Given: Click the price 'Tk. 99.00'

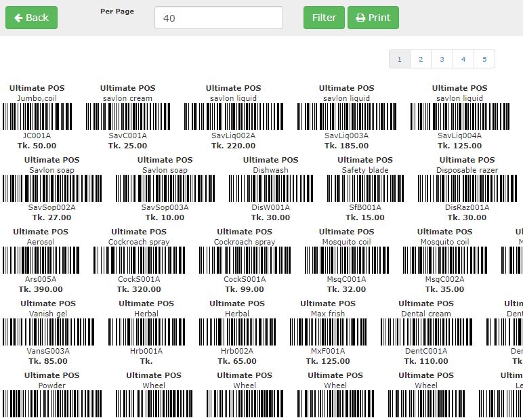Looking at the screenshot, I should point(245,289).
